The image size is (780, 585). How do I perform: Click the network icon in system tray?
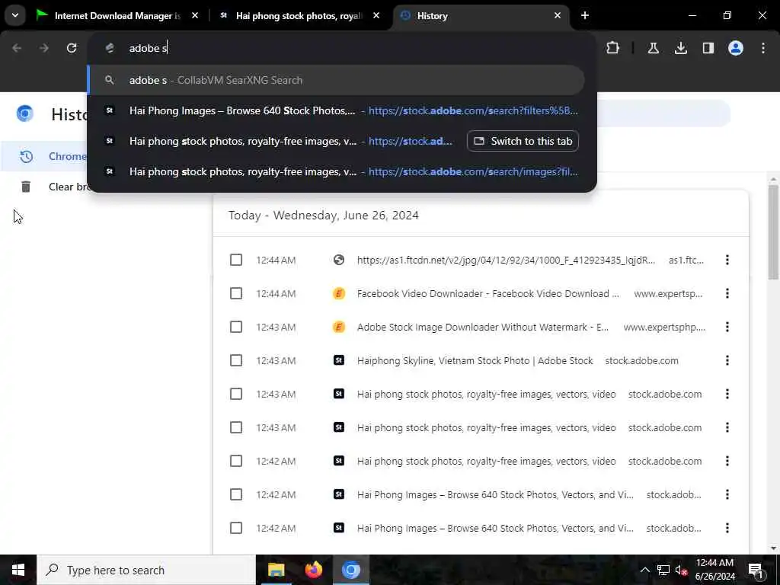coord(663,570)
